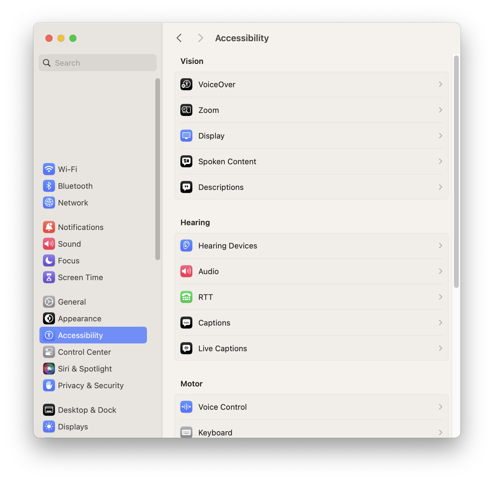Click the Bluetooth icon in the sidebar
Screen dimensions: 494x482
tap(49, 186)
